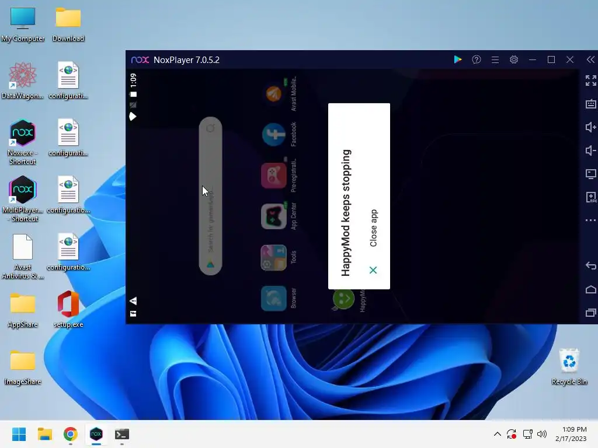Select the ImageShare folder on desktop
This screenshot has width=598, height=448.
click(23, 367)
